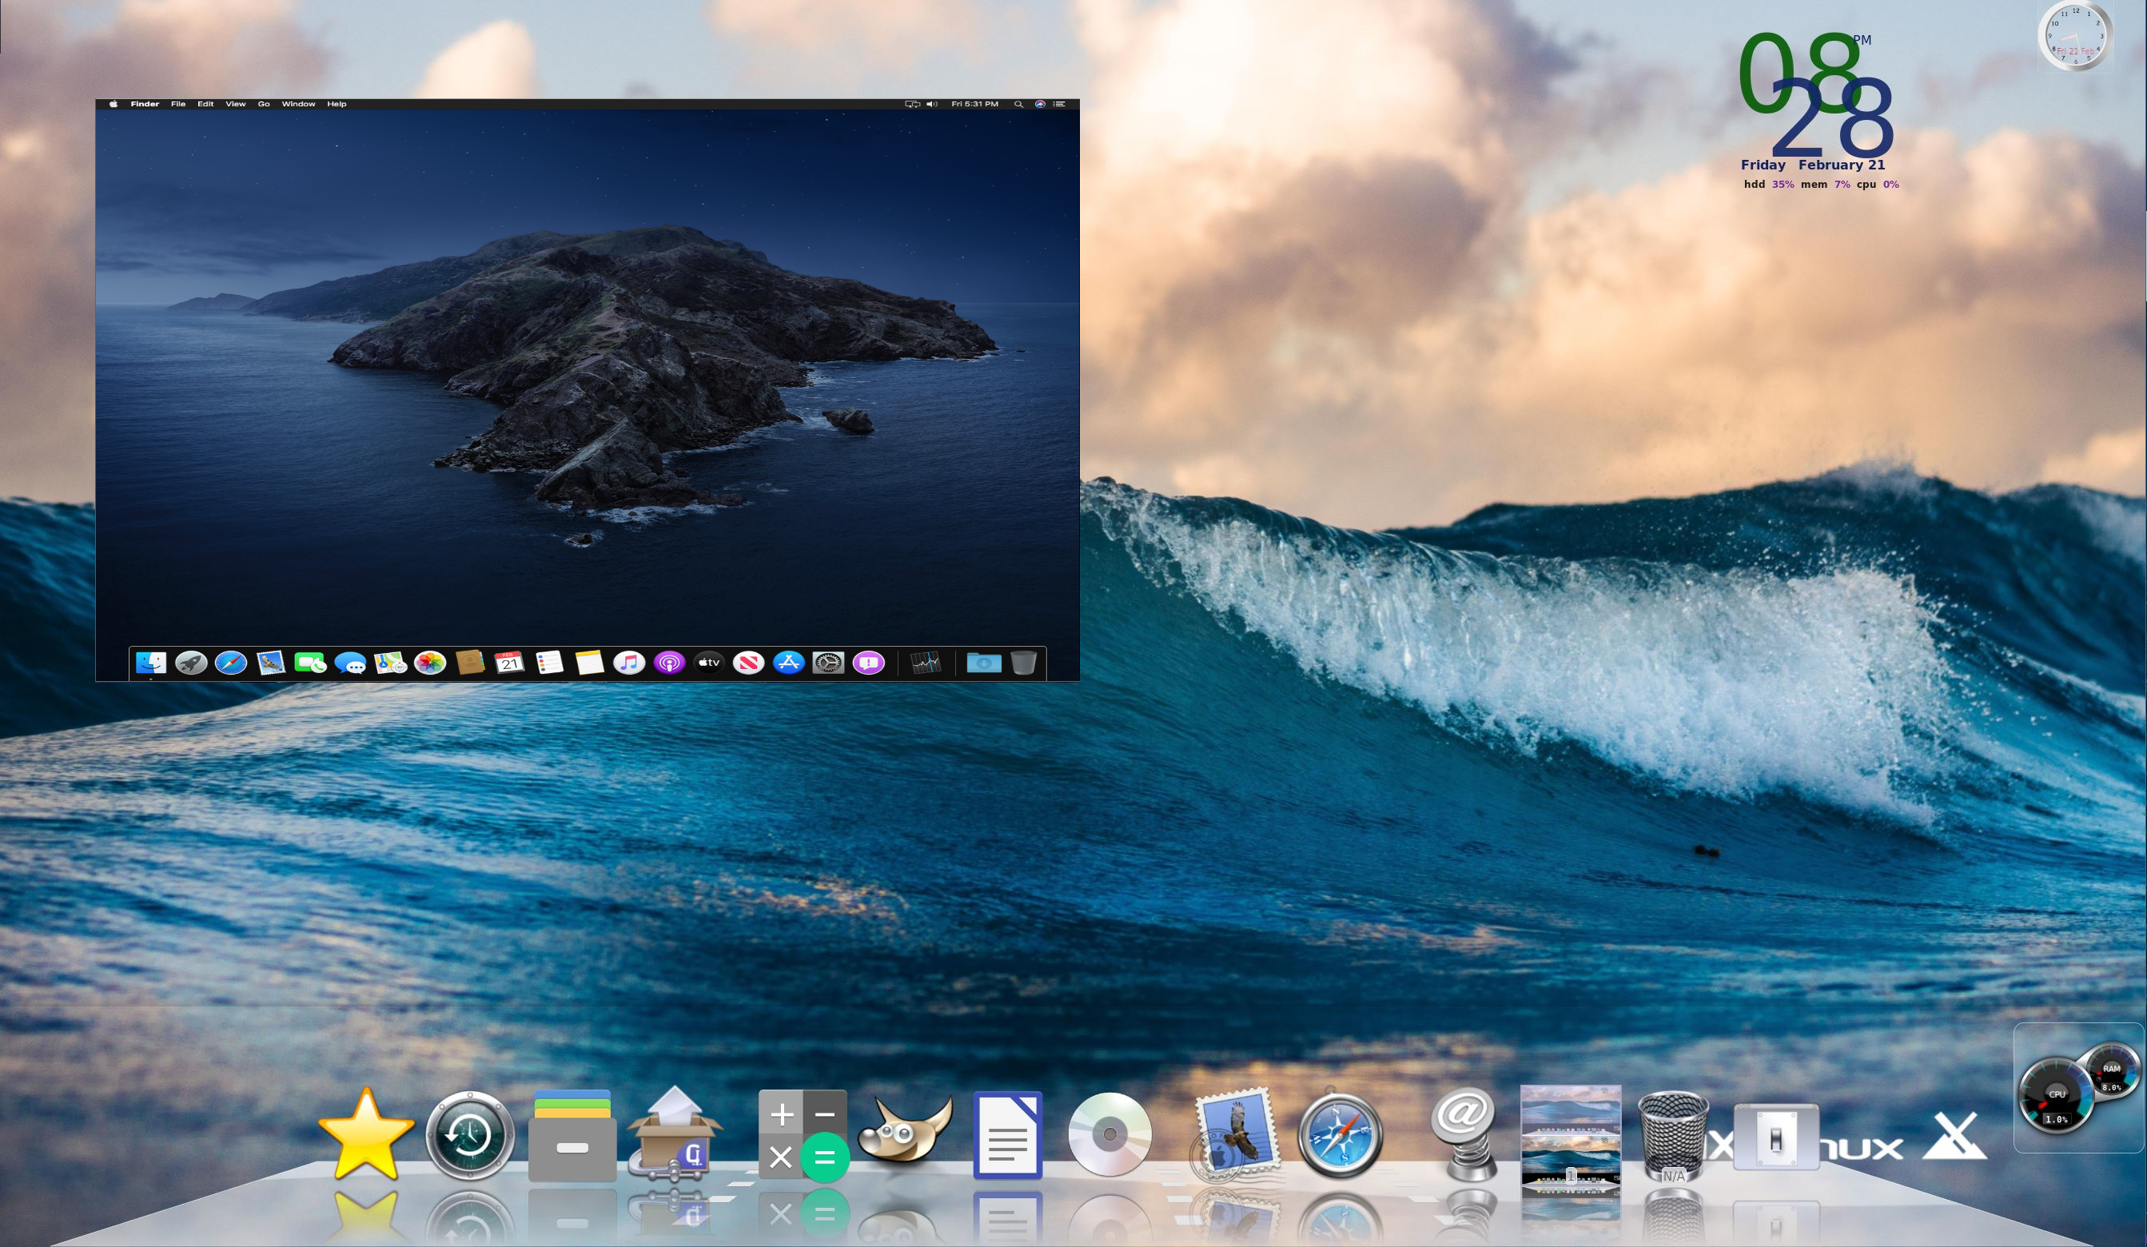This screenshot has width=2147, height=1247.
Task: Open Downloads folder in the macOS dock
Action: pos(984,662)
